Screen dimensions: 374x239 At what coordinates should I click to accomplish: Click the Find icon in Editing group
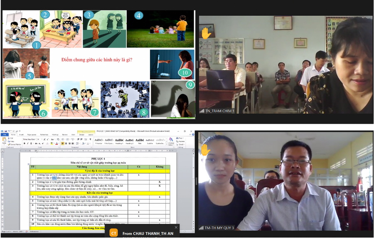point(178,138)
